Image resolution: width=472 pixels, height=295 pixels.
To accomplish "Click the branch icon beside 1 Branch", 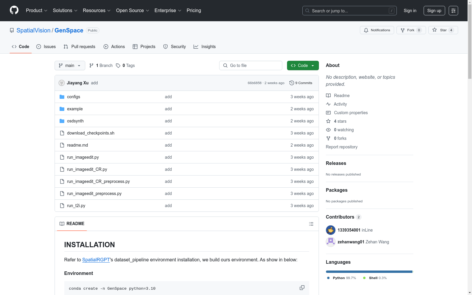I will pos(91,65).
